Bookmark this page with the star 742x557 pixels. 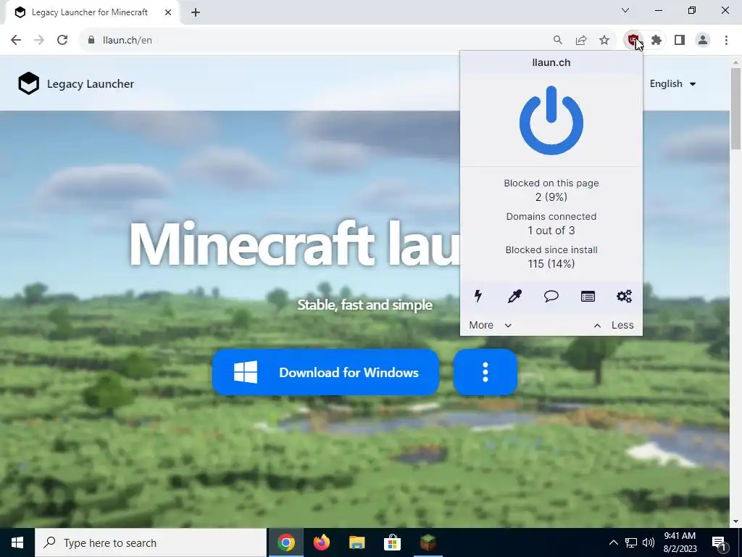pyautogui.click(x=604, y=41)
